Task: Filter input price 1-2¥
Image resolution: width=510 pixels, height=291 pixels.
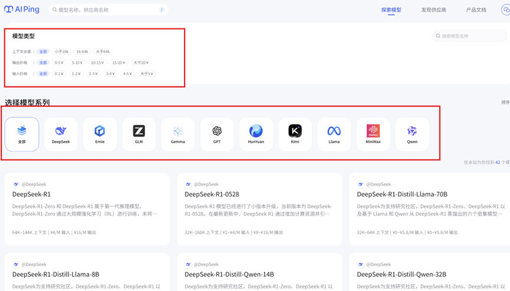Action: 76,74
